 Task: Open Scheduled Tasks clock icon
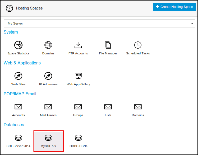coord(138,45)
